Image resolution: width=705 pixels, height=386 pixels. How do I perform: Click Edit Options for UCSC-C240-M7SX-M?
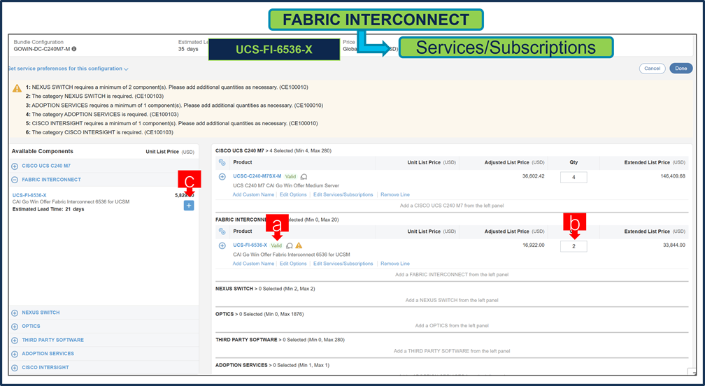[293, 194]
